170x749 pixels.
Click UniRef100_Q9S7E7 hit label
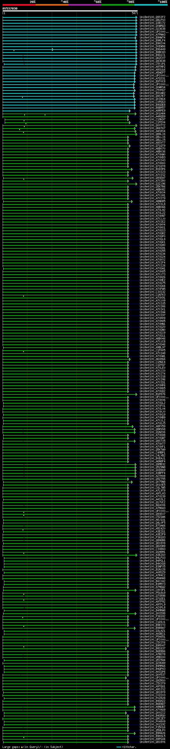152,96
